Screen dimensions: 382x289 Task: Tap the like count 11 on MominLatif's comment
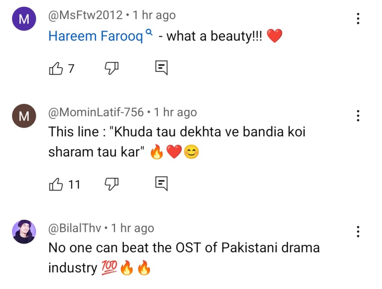pyautogui.click(x=74, y=184)
